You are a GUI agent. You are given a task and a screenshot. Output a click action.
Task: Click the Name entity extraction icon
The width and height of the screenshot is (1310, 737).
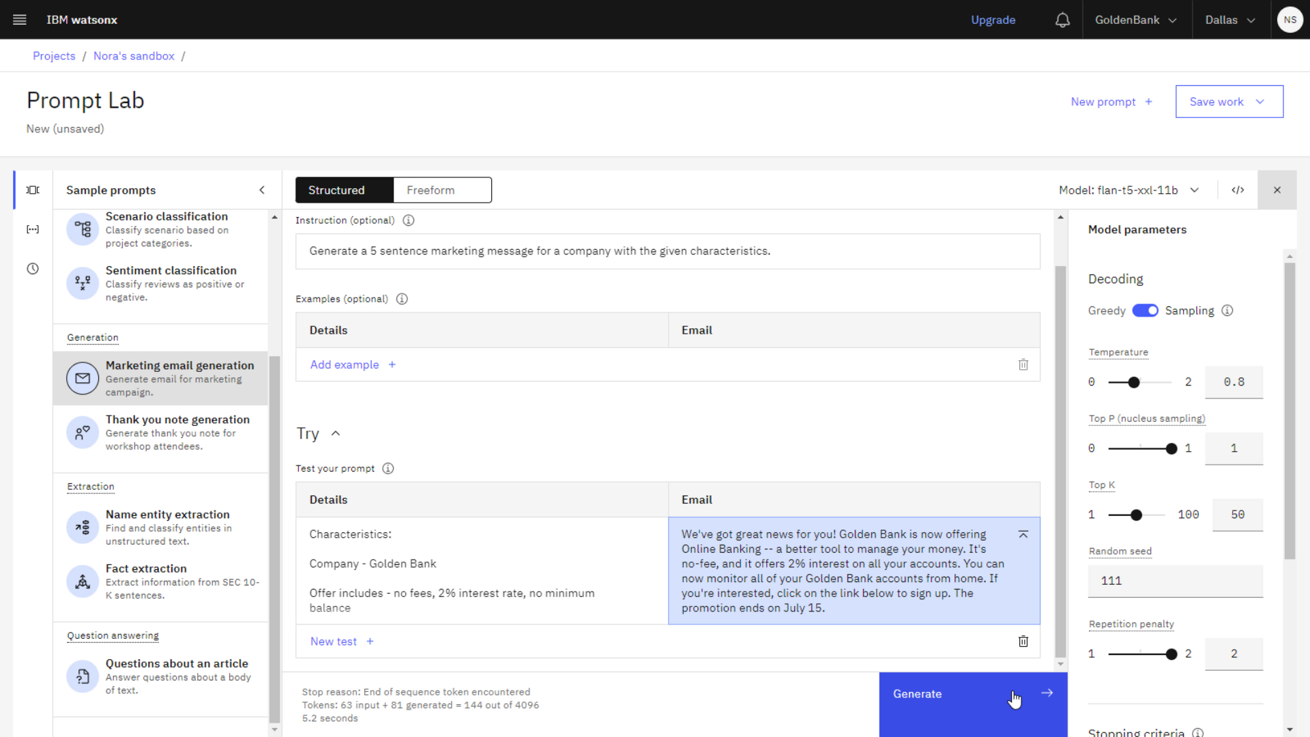coord(82,526)
